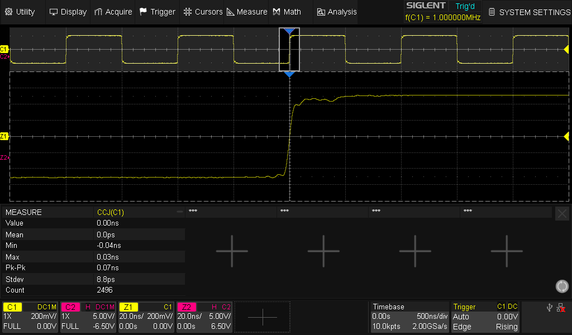The width and height of the screenshot is (572, 335).
Task: Open the network connection status icon
Action: [x=561, y=308]
